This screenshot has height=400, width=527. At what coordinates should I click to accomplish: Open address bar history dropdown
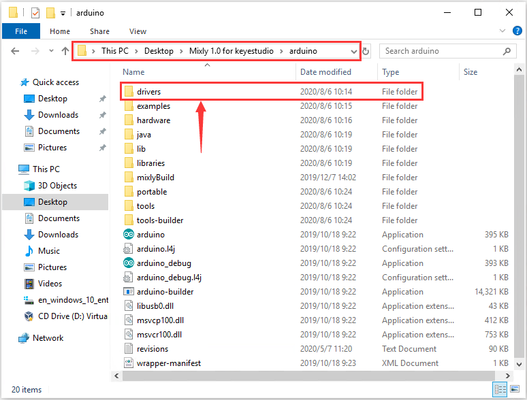point(353,51)
